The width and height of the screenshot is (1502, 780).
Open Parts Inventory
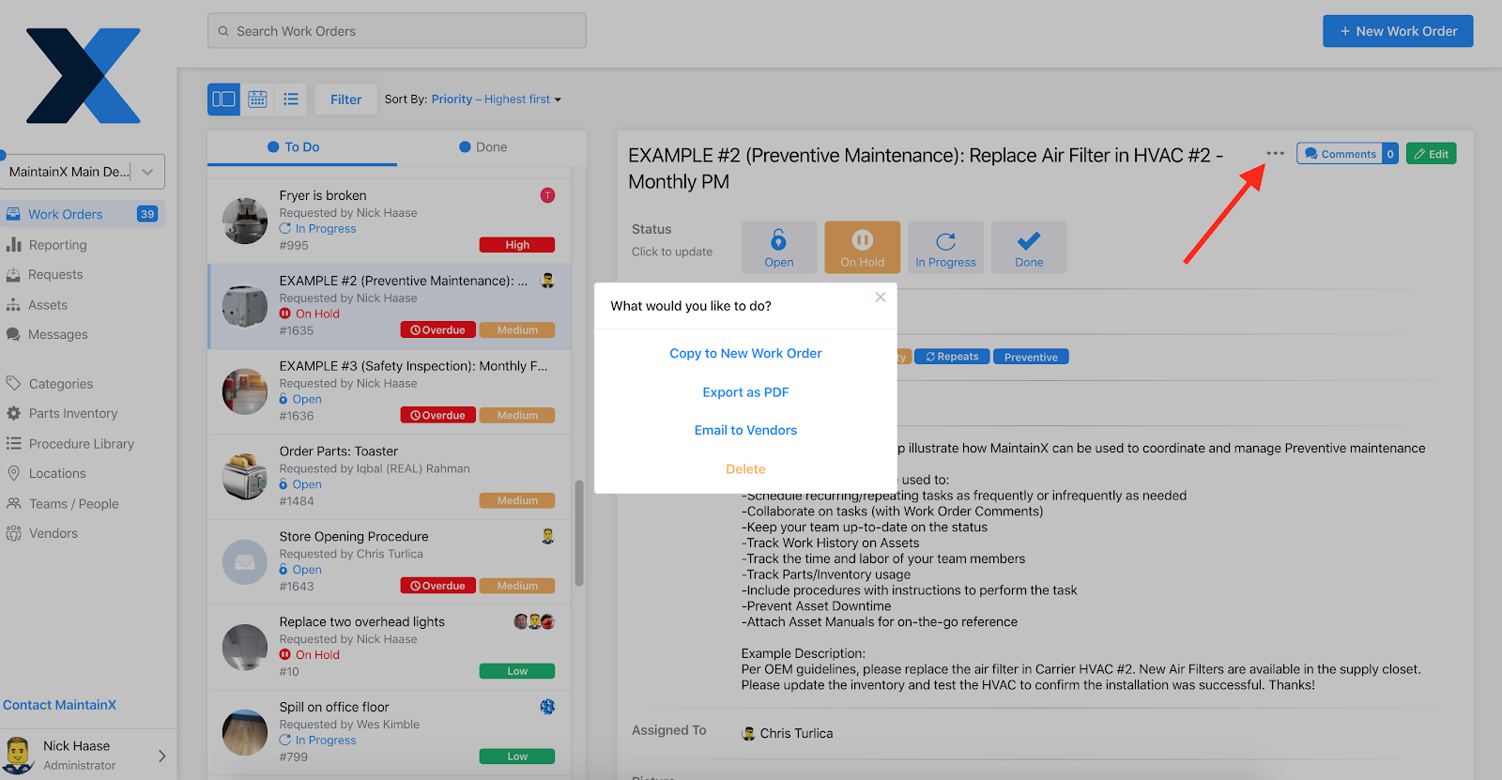(x=72, y=414)
